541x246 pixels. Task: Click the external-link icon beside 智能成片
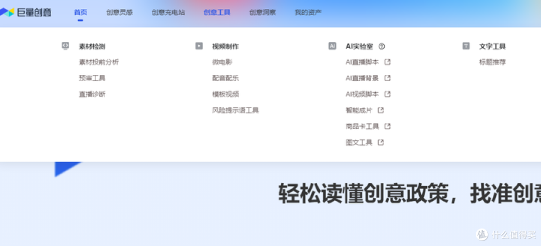[x=381, y=110]
